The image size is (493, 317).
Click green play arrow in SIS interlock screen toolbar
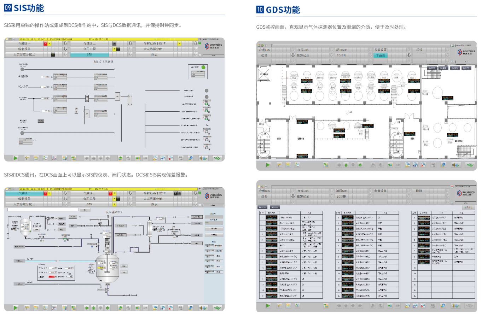[x=16, y=158]
